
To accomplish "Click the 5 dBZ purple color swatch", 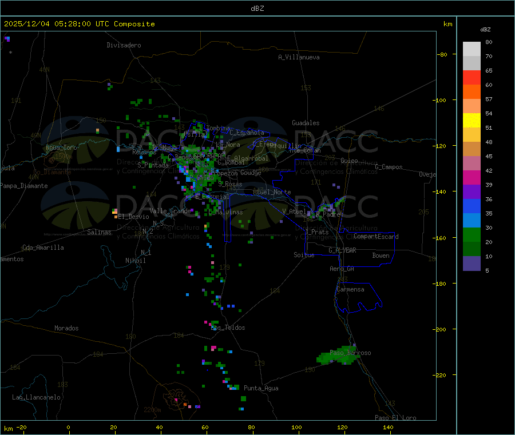I will pyautogui.click(x=472, y=264).
